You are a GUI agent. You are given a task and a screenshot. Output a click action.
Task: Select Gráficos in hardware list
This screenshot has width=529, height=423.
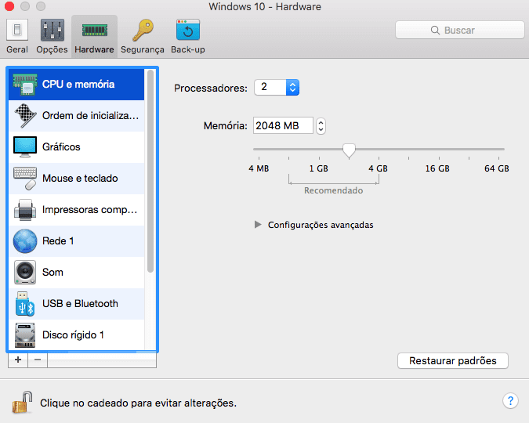(77, 147)
